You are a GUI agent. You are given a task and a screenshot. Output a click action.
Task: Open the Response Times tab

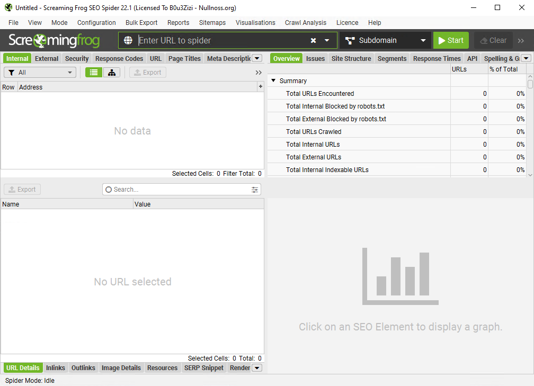[x=437, y=58]
